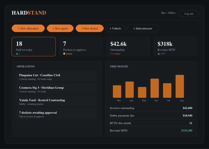209x149 pixels.
Task: Open the Dockets to approve card
Action: pyautogui.click(x=81, y=47)
